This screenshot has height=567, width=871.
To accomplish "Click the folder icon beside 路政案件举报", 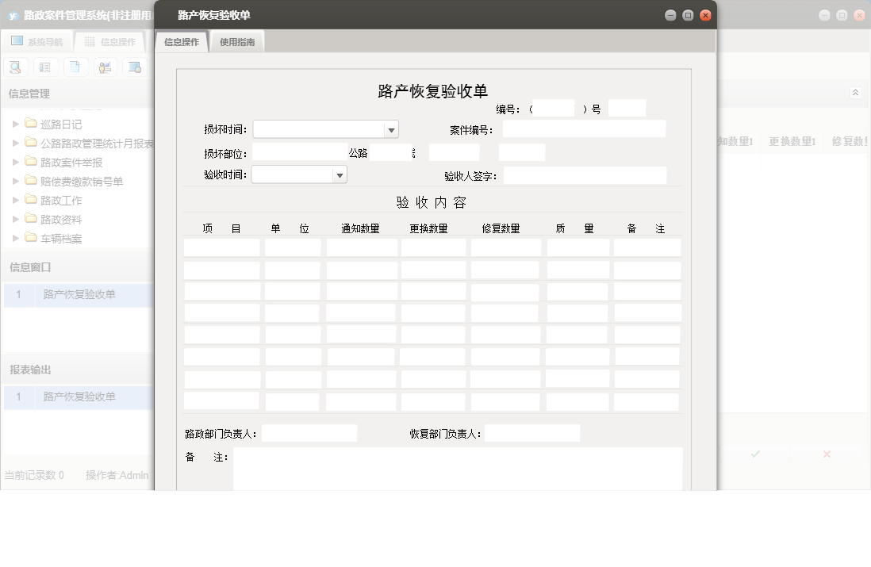I will point(31,162).
